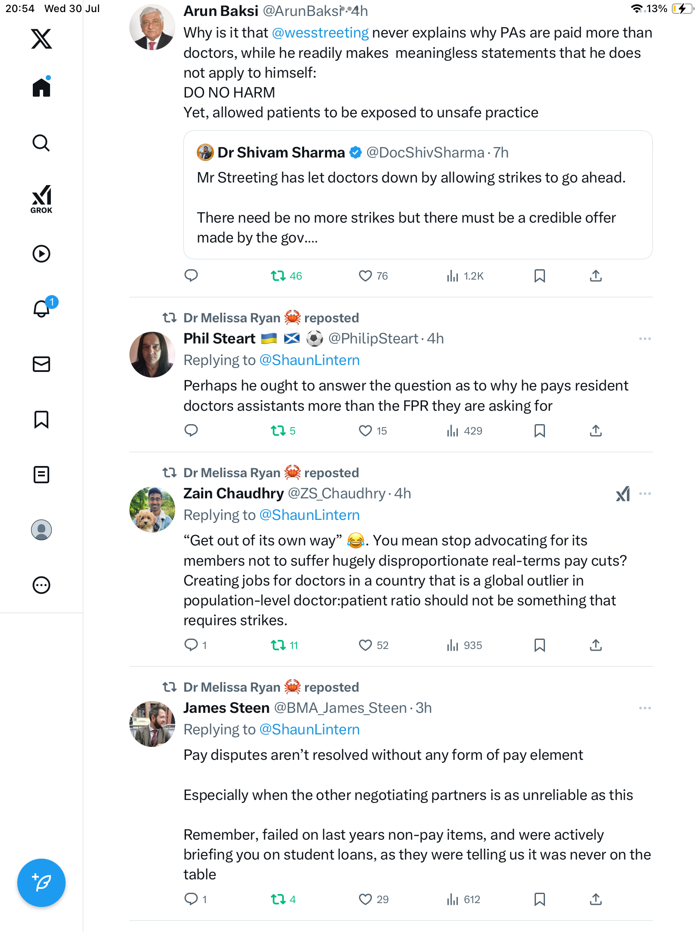
Task: Open the sidebar More circle menu
Action: click(41, 585)
